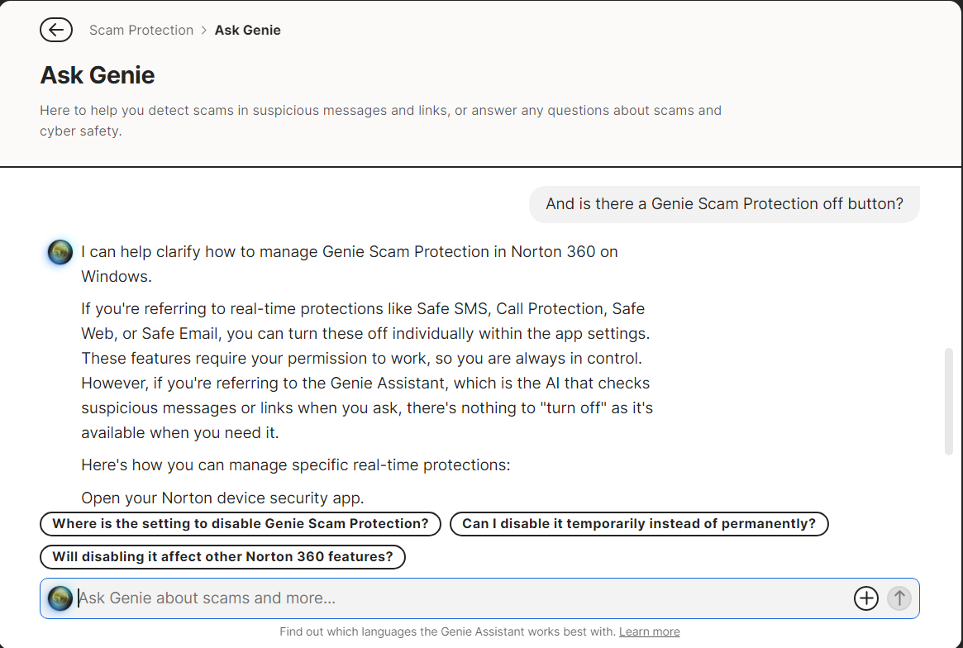Click the back arrow button
The width and height of the screenshot is (963, 648).
[x=56, y=31]
